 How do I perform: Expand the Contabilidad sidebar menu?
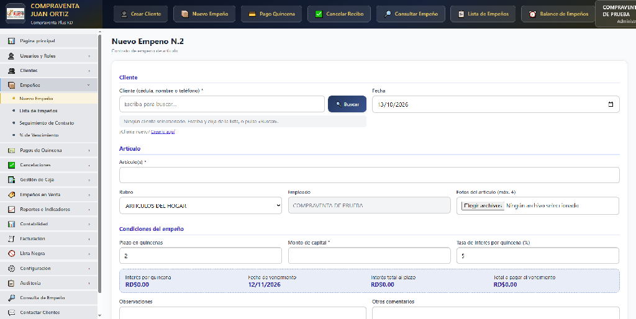(x=48, y=224)
